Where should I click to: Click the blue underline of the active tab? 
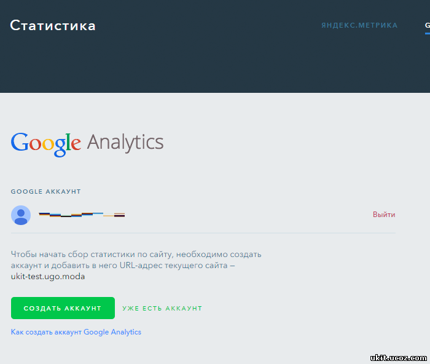[428, 33]
